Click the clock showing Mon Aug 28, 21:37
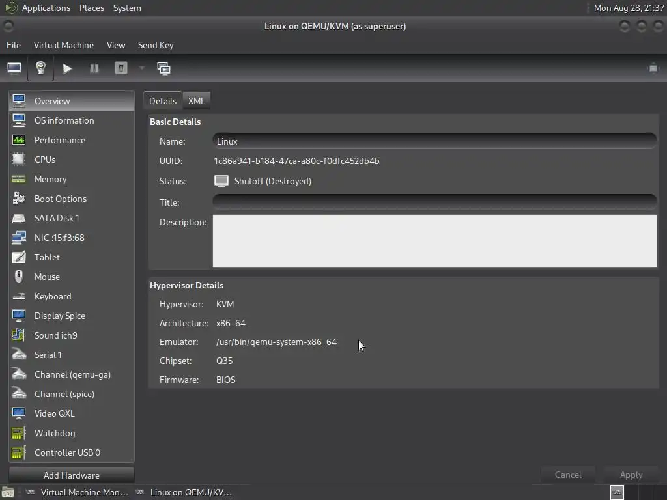The height and width of the screenshot is (500, 667). 629,8
